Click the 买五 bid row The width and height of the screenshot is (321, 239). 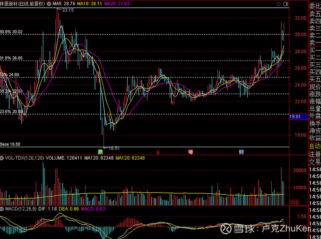click(x=315, y=79)
